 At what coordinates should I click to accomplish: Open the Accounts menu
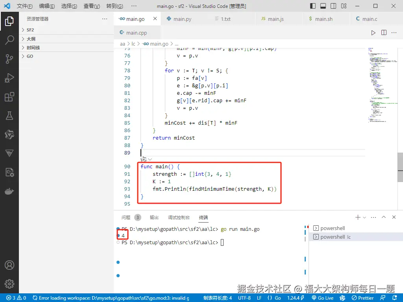9,265
